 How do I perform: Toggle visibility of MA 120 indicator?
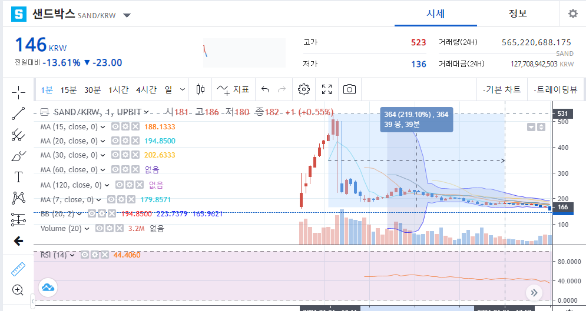pyautogui.click(x=120, y=185)
